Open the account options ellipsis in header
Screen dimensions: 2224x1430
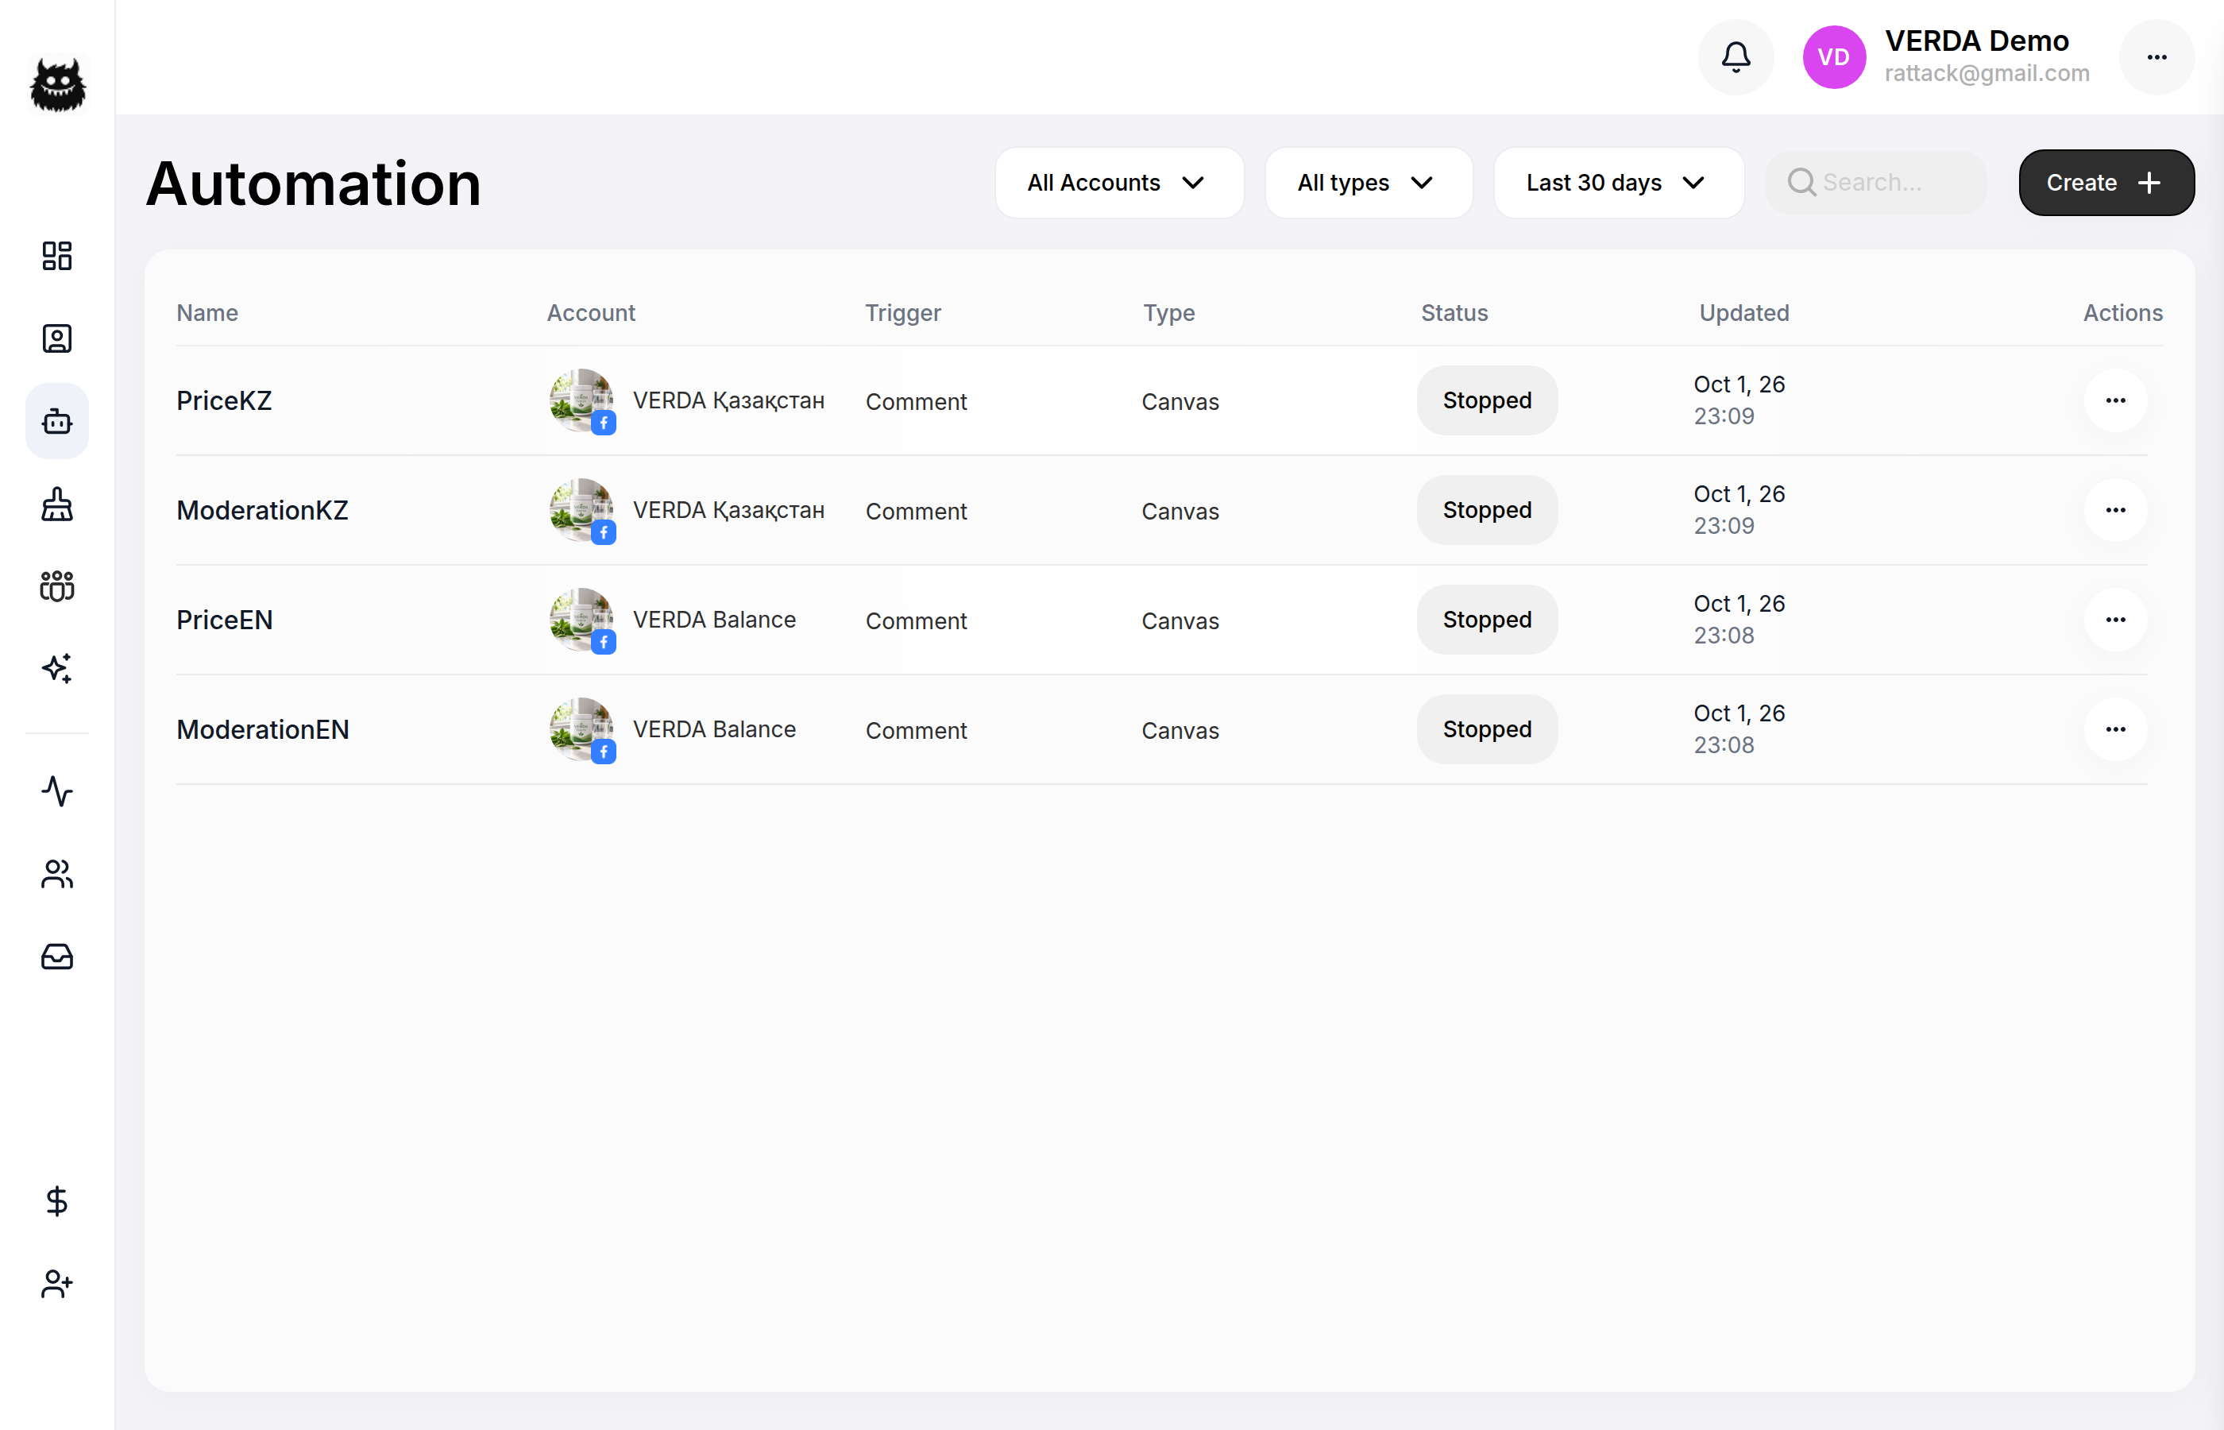pyautogui.click(x=2157, y=57)
